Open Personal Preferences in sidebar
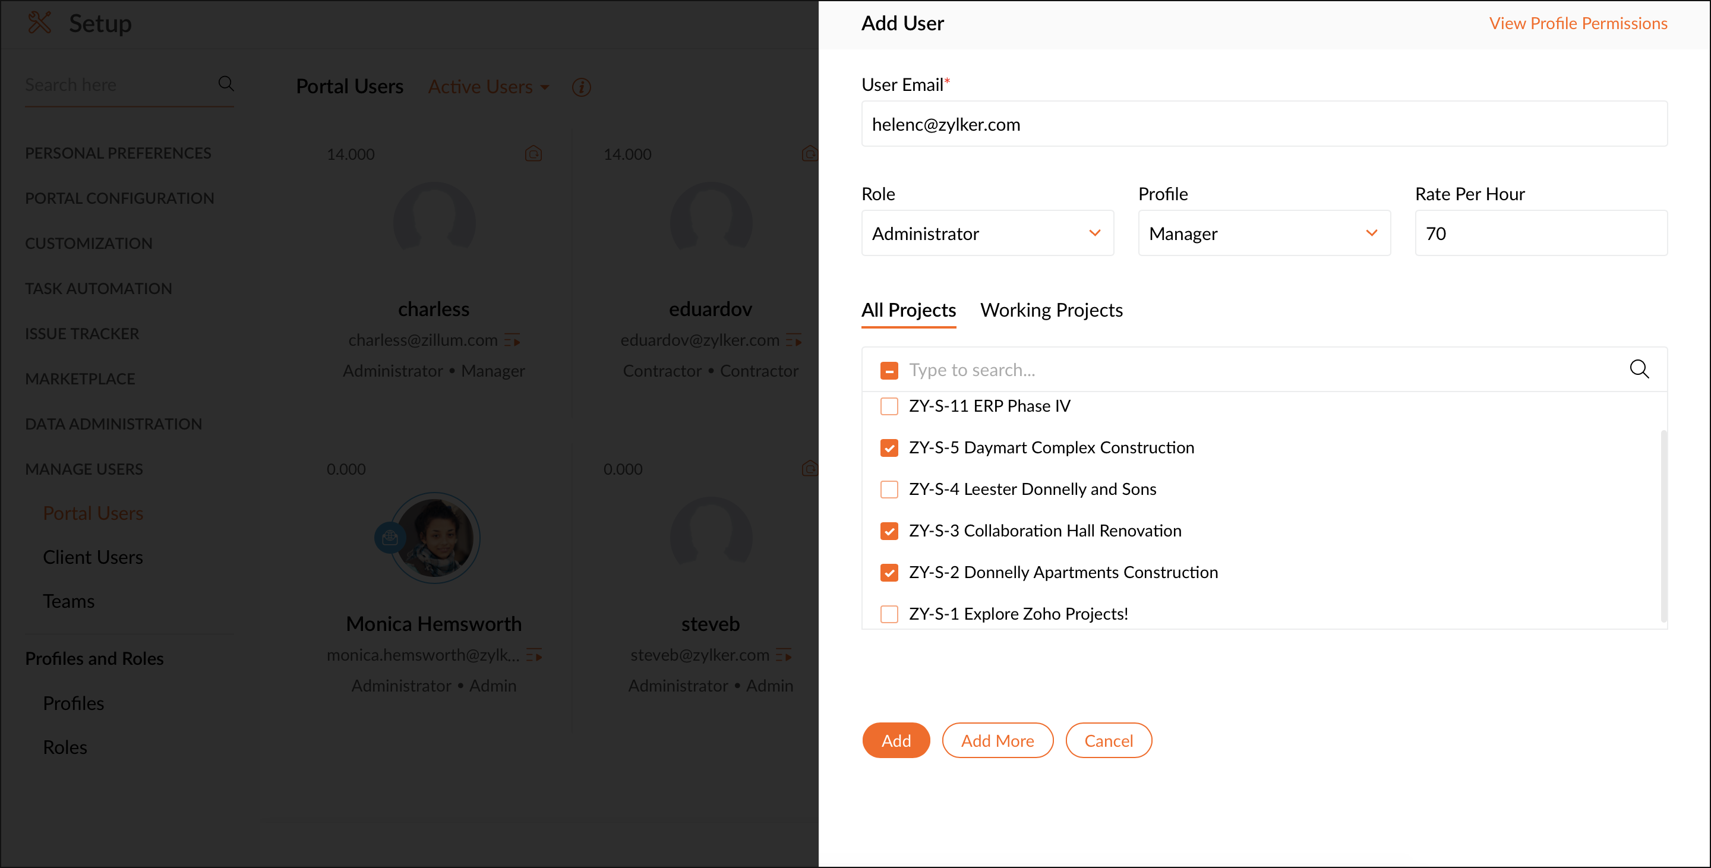The height and width of the screenshot is (868, 1711). tap(118, 153)
